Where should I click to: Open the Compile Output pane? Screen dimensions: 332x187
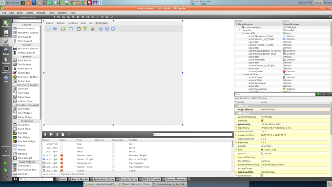pos(127,179)
